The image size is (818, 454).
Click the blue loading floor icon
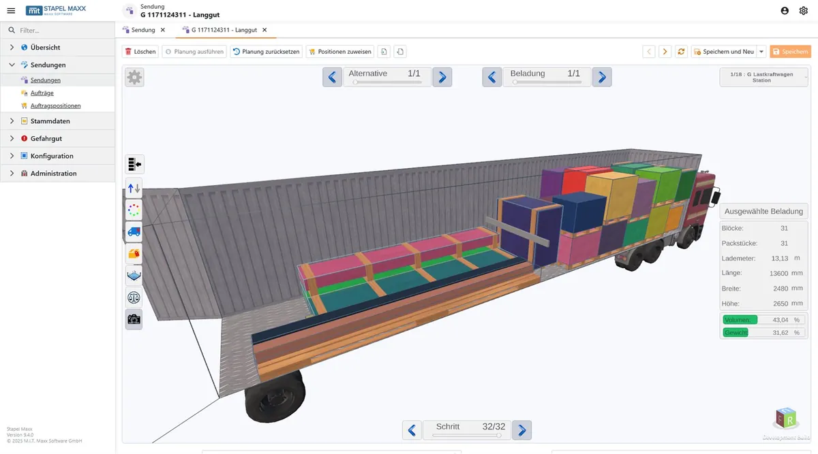point(134,276)
